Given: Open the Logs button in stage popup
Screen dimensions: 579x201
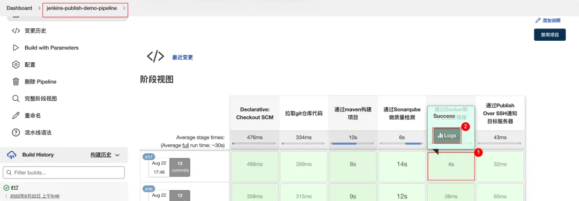Looking at the screenshot, I should (x=447, y=136).
